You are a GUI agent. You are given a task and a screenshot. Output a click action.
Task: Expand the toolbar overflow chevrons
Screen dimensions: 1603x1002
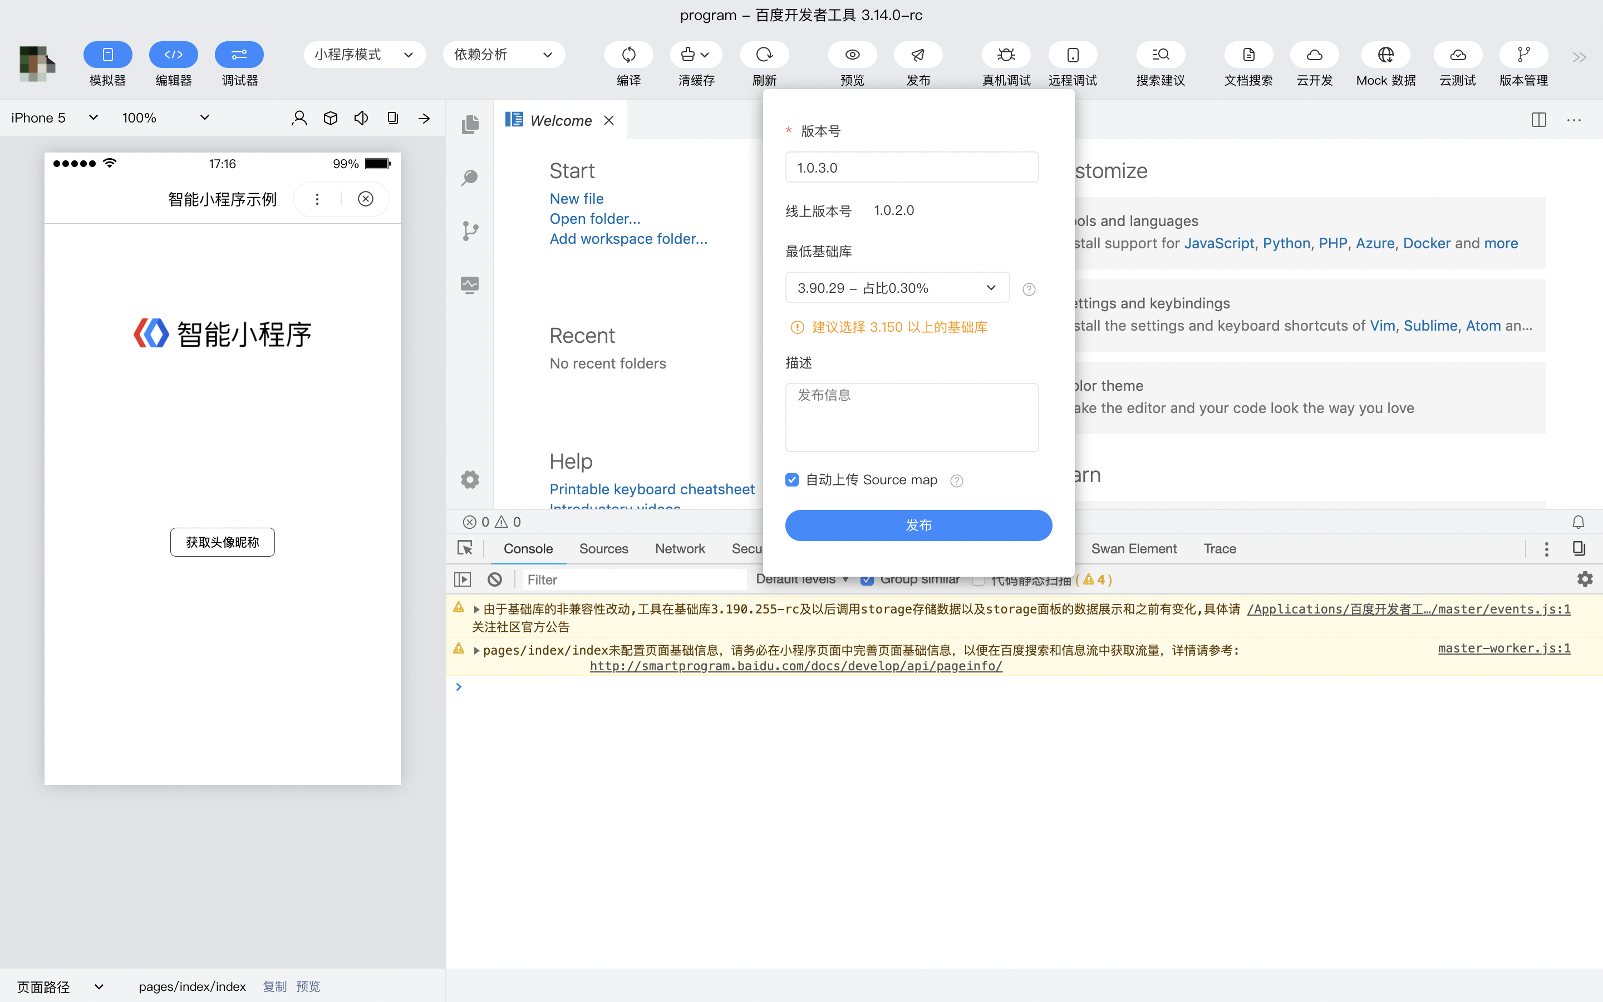click(1579, 58)
